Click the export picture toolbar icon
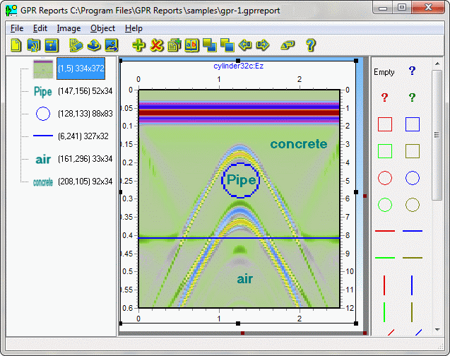Screen dimensions: 450x356 click(112, 45)
